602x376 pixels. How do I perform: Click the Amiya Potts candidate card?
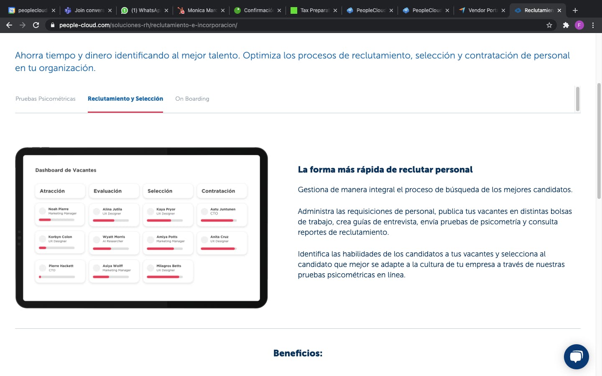tap(168, 242)
